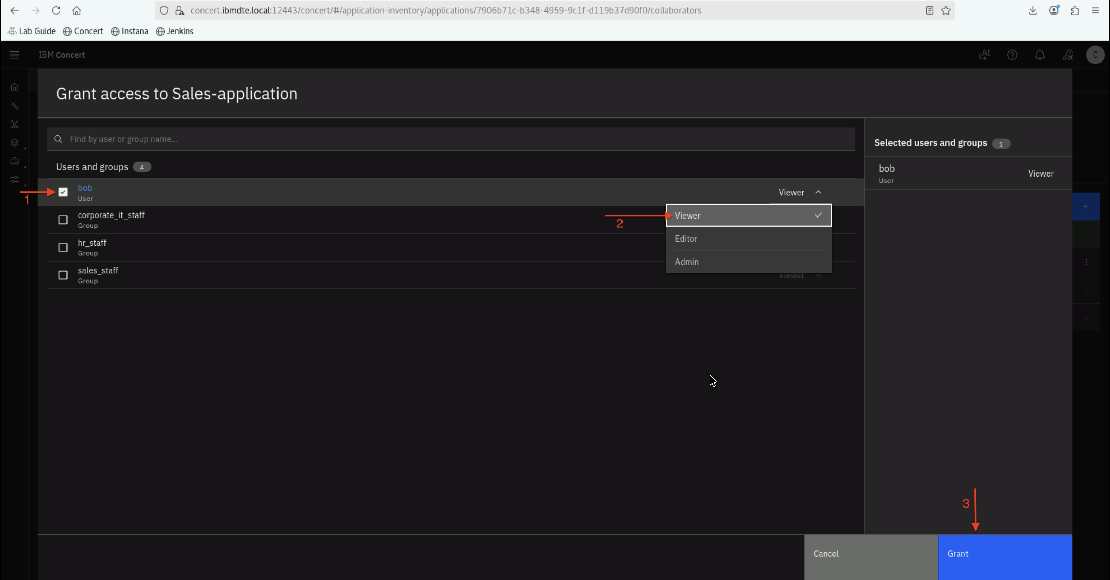Open the IBM Concert navigation menu
Viewport: 1110px width, 580px height.
[x=15, y=55]
